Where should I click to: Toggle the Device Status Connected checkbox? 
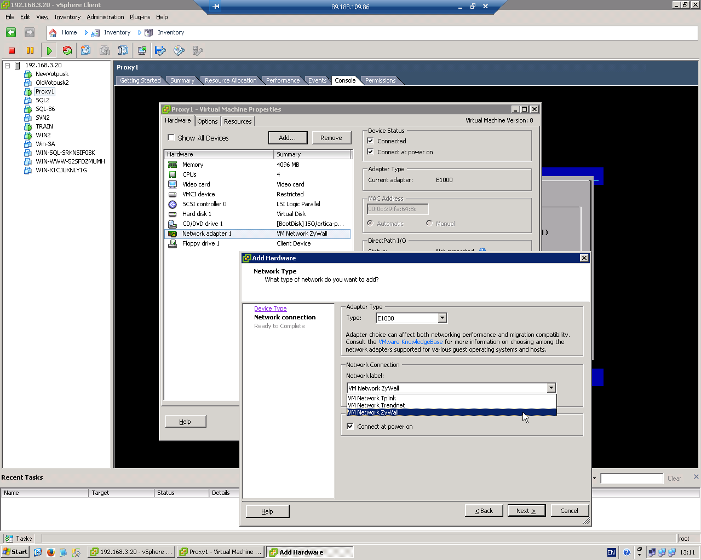tap(370, 141)
